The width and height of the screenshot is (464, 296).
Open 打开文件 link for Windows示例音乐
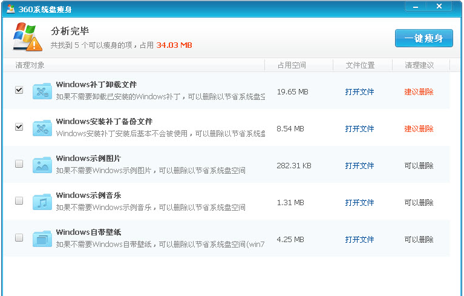pos(359,202)
